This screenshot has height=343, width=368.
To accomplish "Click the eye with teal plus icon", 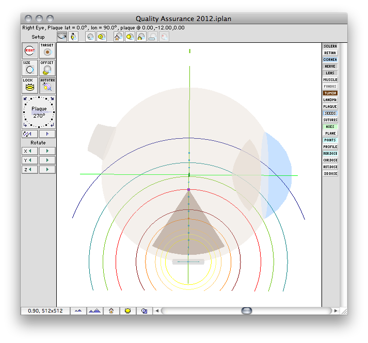I will click(90, 37).
